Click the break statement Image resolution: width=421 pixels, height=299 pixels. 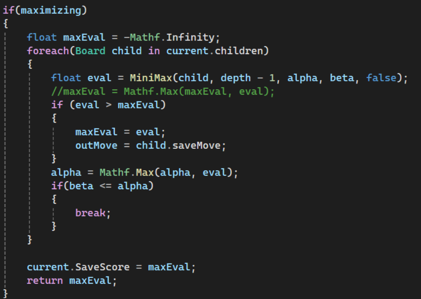pyautogui.click(x=93, y=213)
